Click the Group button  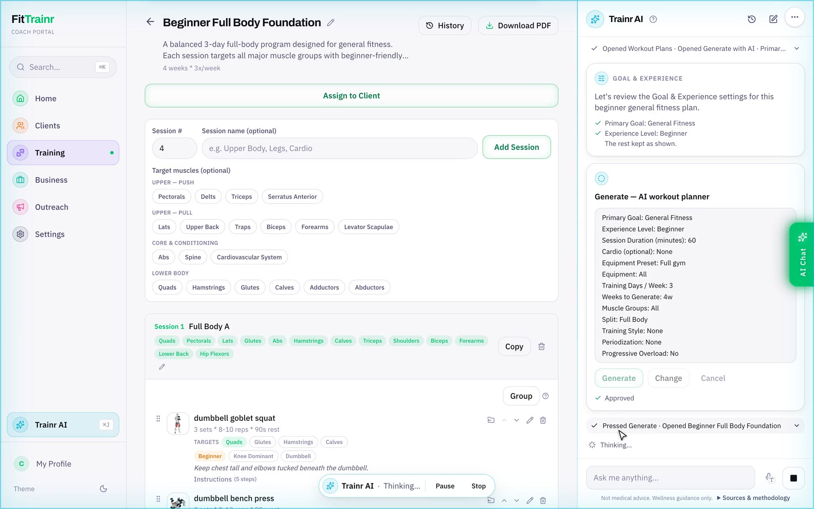pyautogui.click(x=521, y=396)
